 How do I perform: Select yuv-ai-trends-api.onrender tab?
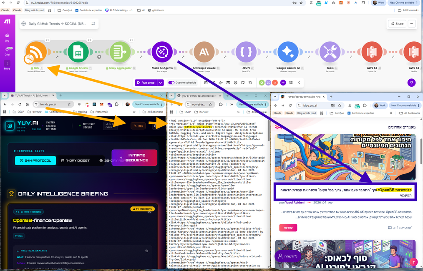pyautogui.click(x=199, y=95)
